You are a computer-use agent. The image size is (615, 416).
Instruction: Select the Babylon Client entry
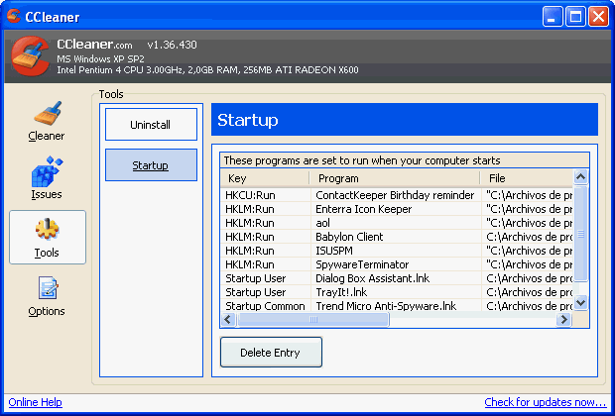click(349, 237)
